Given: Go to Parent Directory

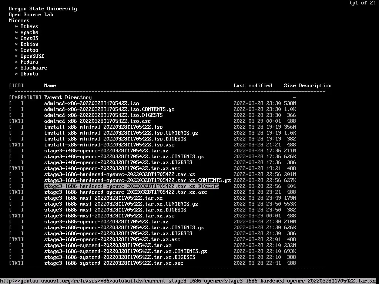Looking at the screenshot, I should [x=68, y=97].
